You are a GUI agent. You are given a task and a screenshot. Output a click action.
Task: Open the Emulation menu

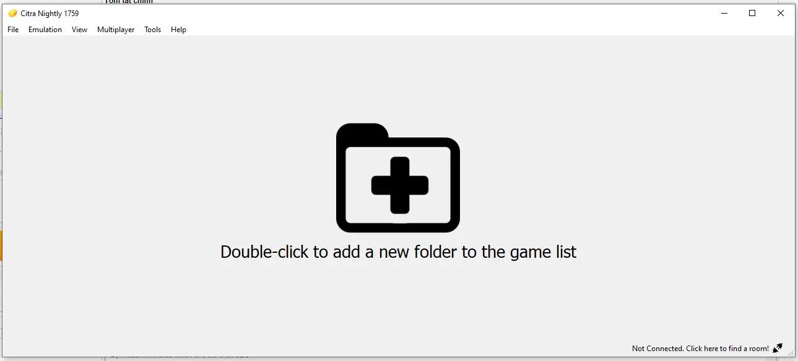(x=45, y=30)
